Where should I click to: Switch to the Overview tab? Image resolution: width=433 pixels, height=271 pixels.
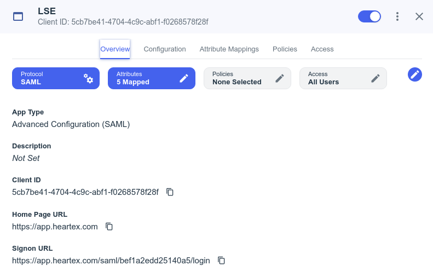click(115, 49)
